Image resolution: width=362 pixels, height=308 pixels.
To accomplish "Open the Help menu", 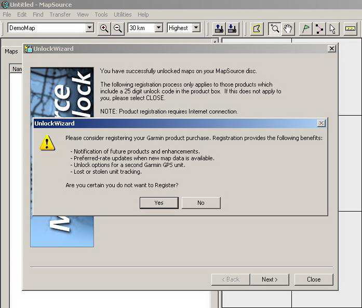I will click(x=143, y=15).
